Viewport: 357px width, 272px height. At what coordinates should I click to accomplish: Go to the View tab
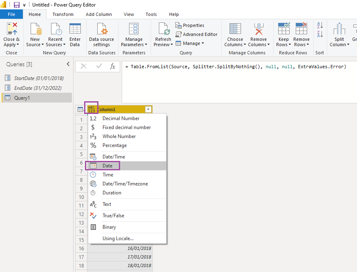click(129, 14)
